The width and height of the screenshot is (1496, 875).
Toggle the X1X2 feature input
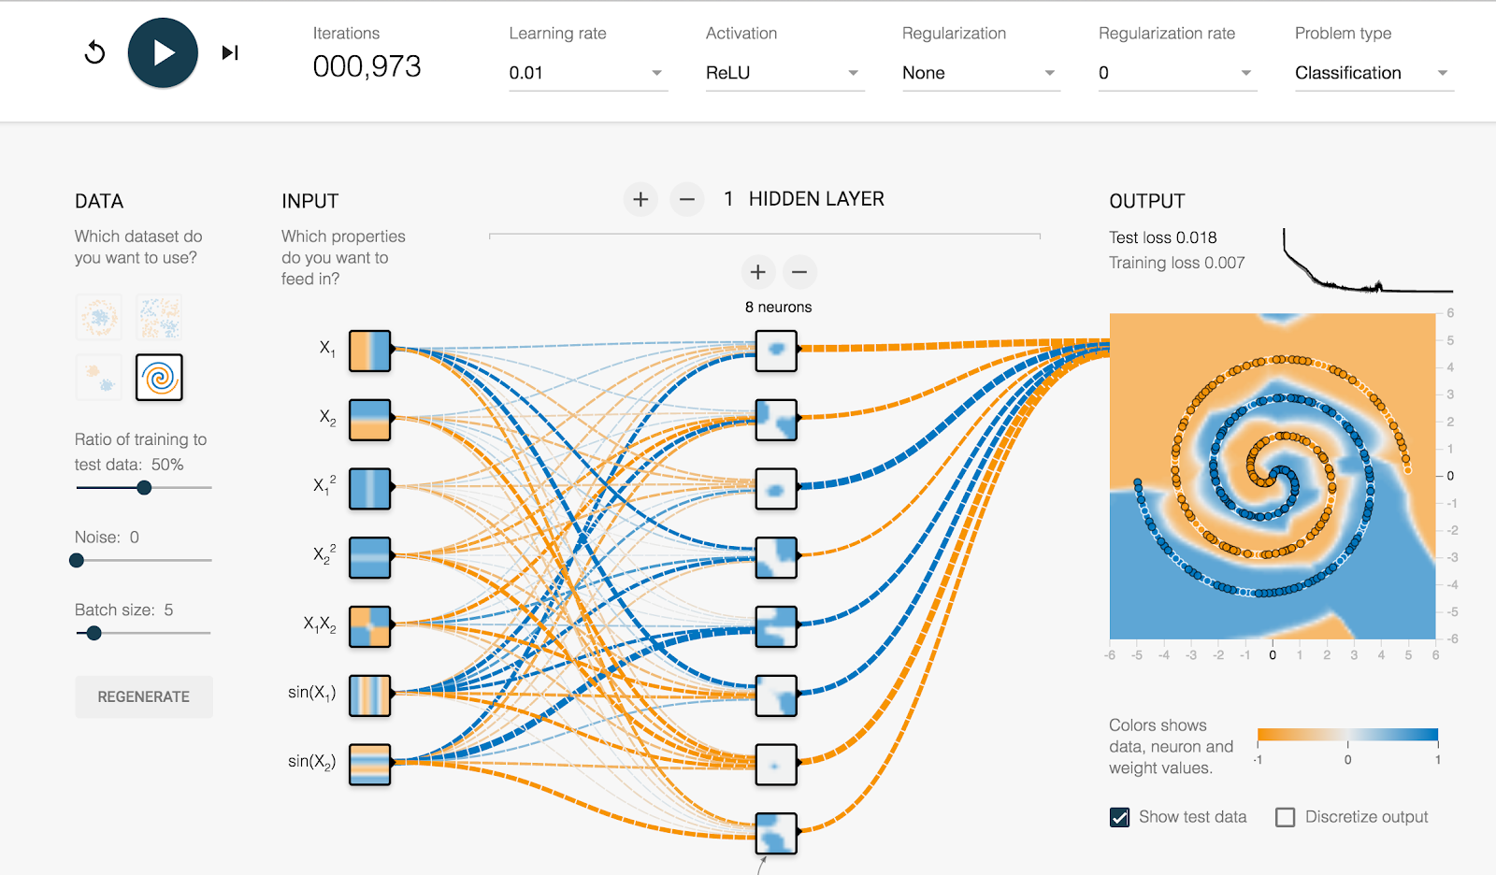pyautogui.click(x=369, y=626)
